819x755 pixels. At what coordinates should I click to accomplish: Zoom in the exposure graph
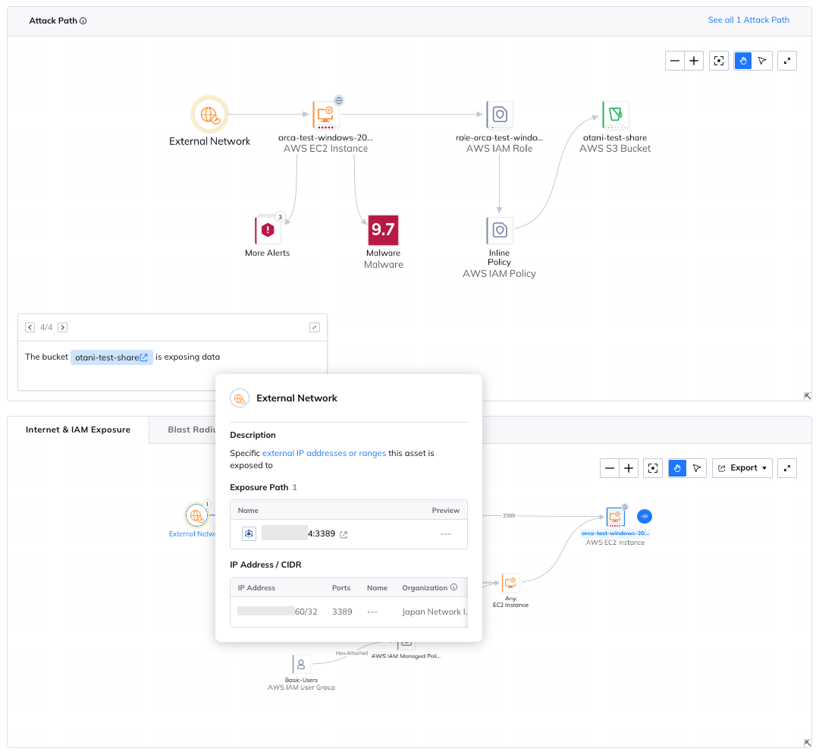pos(629,468)
